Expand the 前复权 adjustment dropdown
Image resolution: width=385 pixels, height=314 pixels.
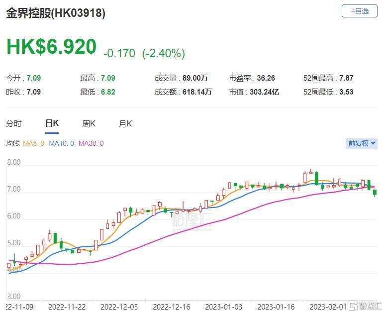click(x=362, y=143)
